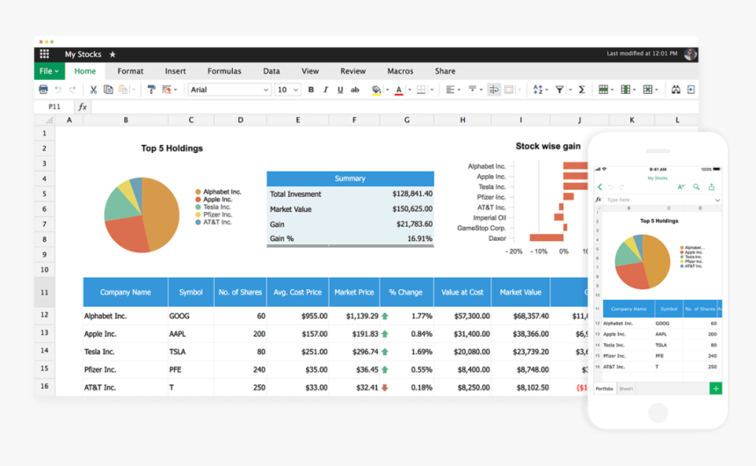Tap the back chevron on phone
The width and height of the screenshot is (756, 466).
[600, 186]
